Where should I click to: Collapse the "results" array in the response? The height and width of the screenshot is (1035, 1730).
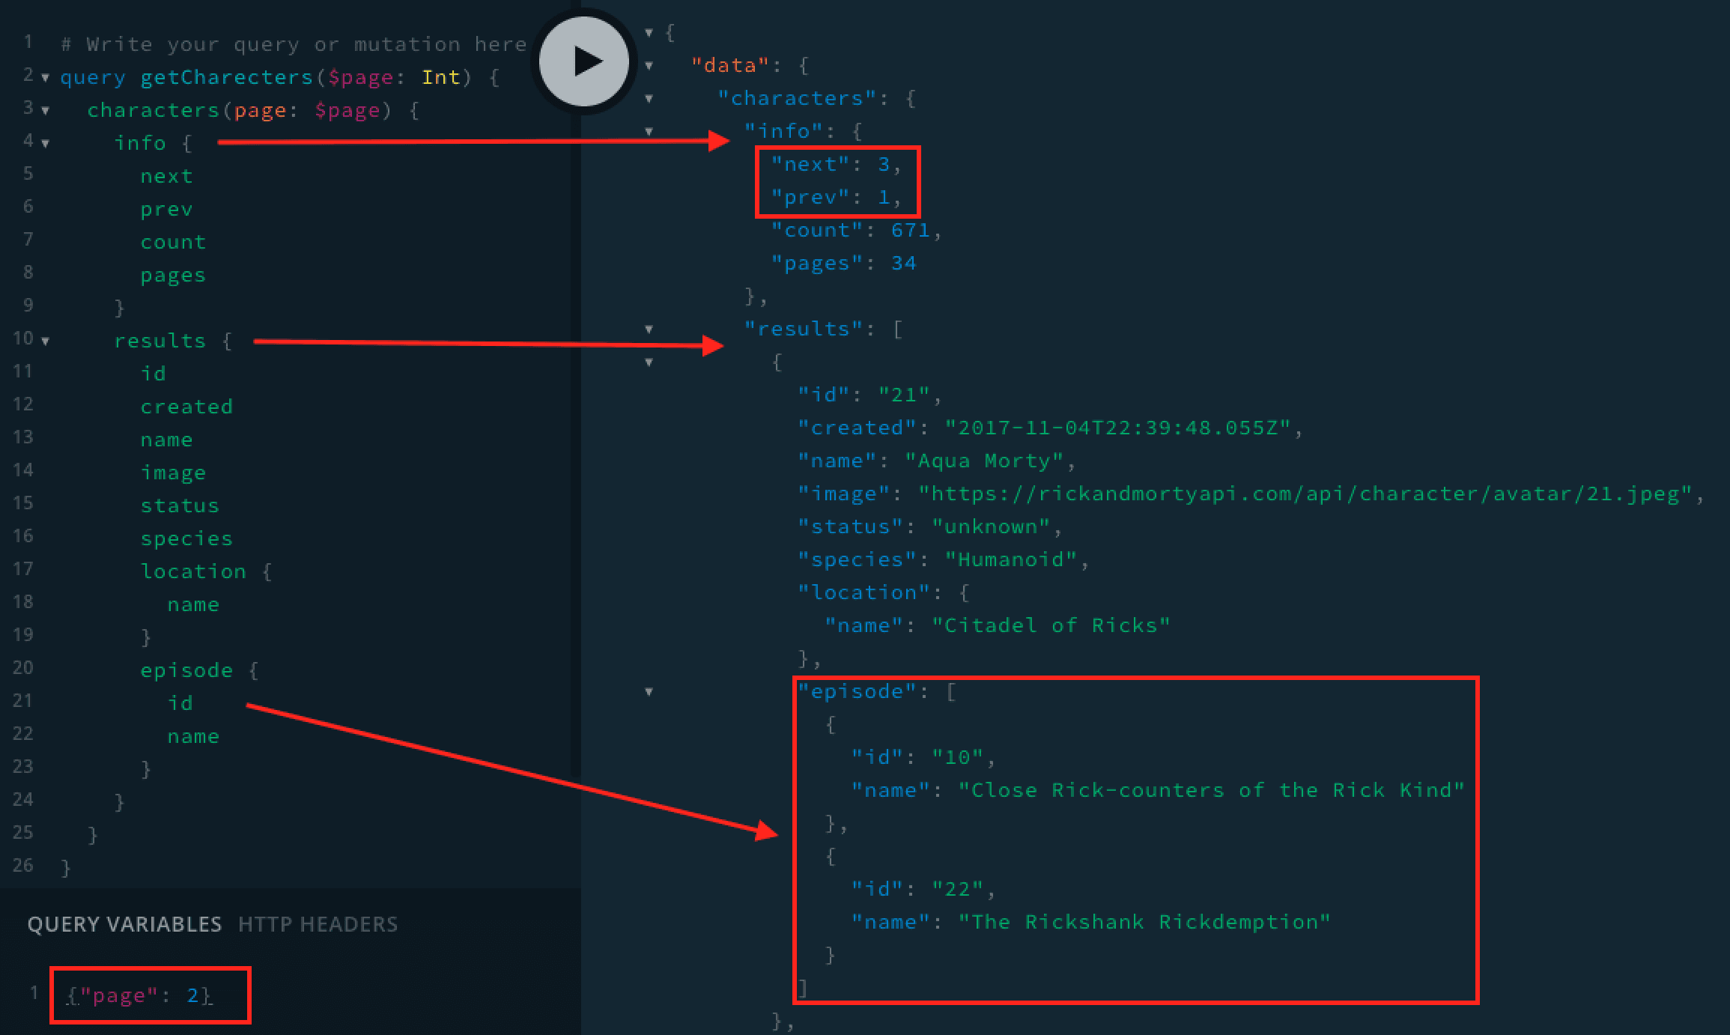coord(649,330)
